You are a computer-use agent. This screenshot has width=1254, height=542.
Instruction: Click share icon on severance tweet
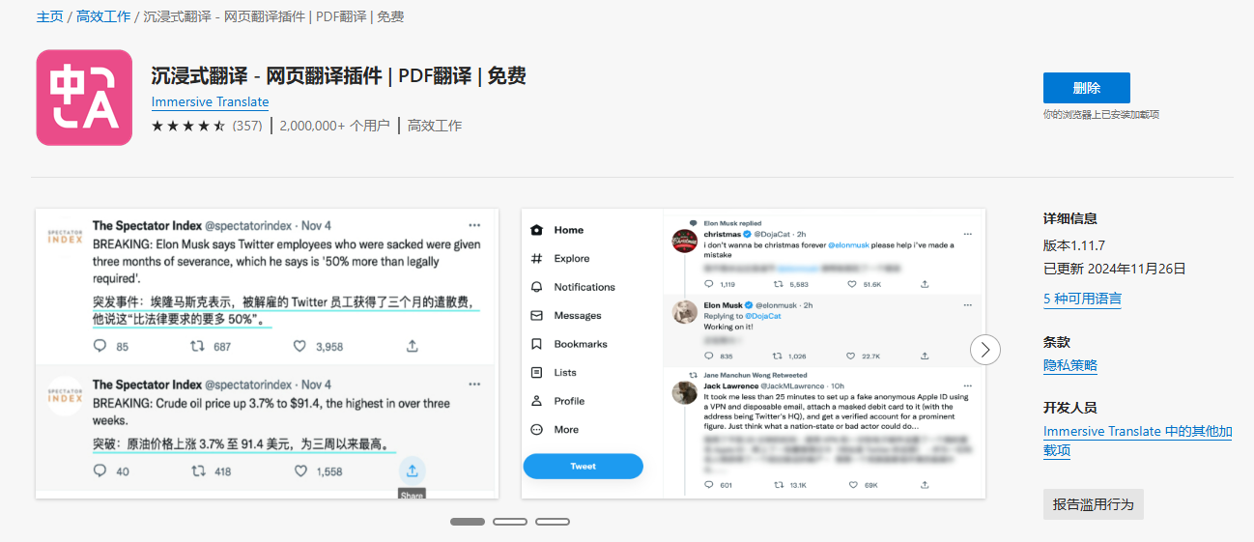412,346
